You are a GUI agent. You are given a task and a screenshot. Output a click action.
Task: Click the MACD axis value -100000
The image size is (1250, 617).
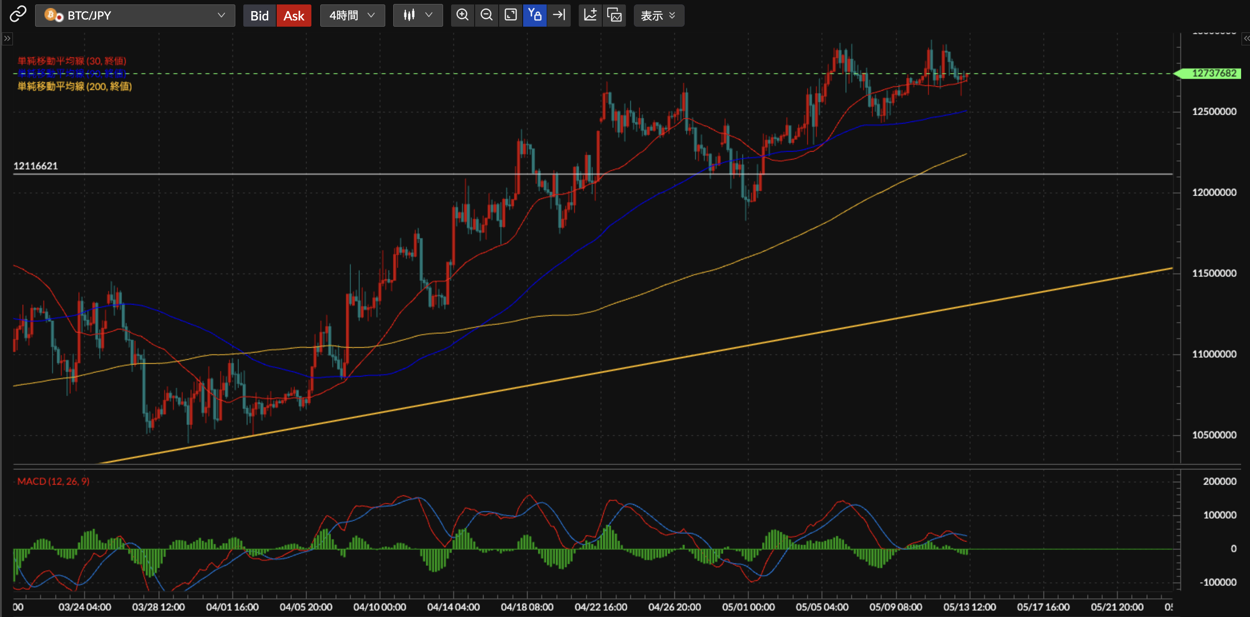[x=1218, y=583]
